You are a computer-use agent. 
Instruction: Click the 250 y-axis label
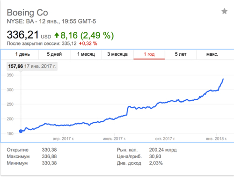tap(10, 104)
